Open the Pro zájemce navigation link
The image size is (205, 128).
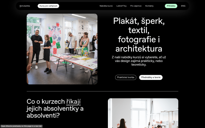pyautogui.click(x=136, y=6)
